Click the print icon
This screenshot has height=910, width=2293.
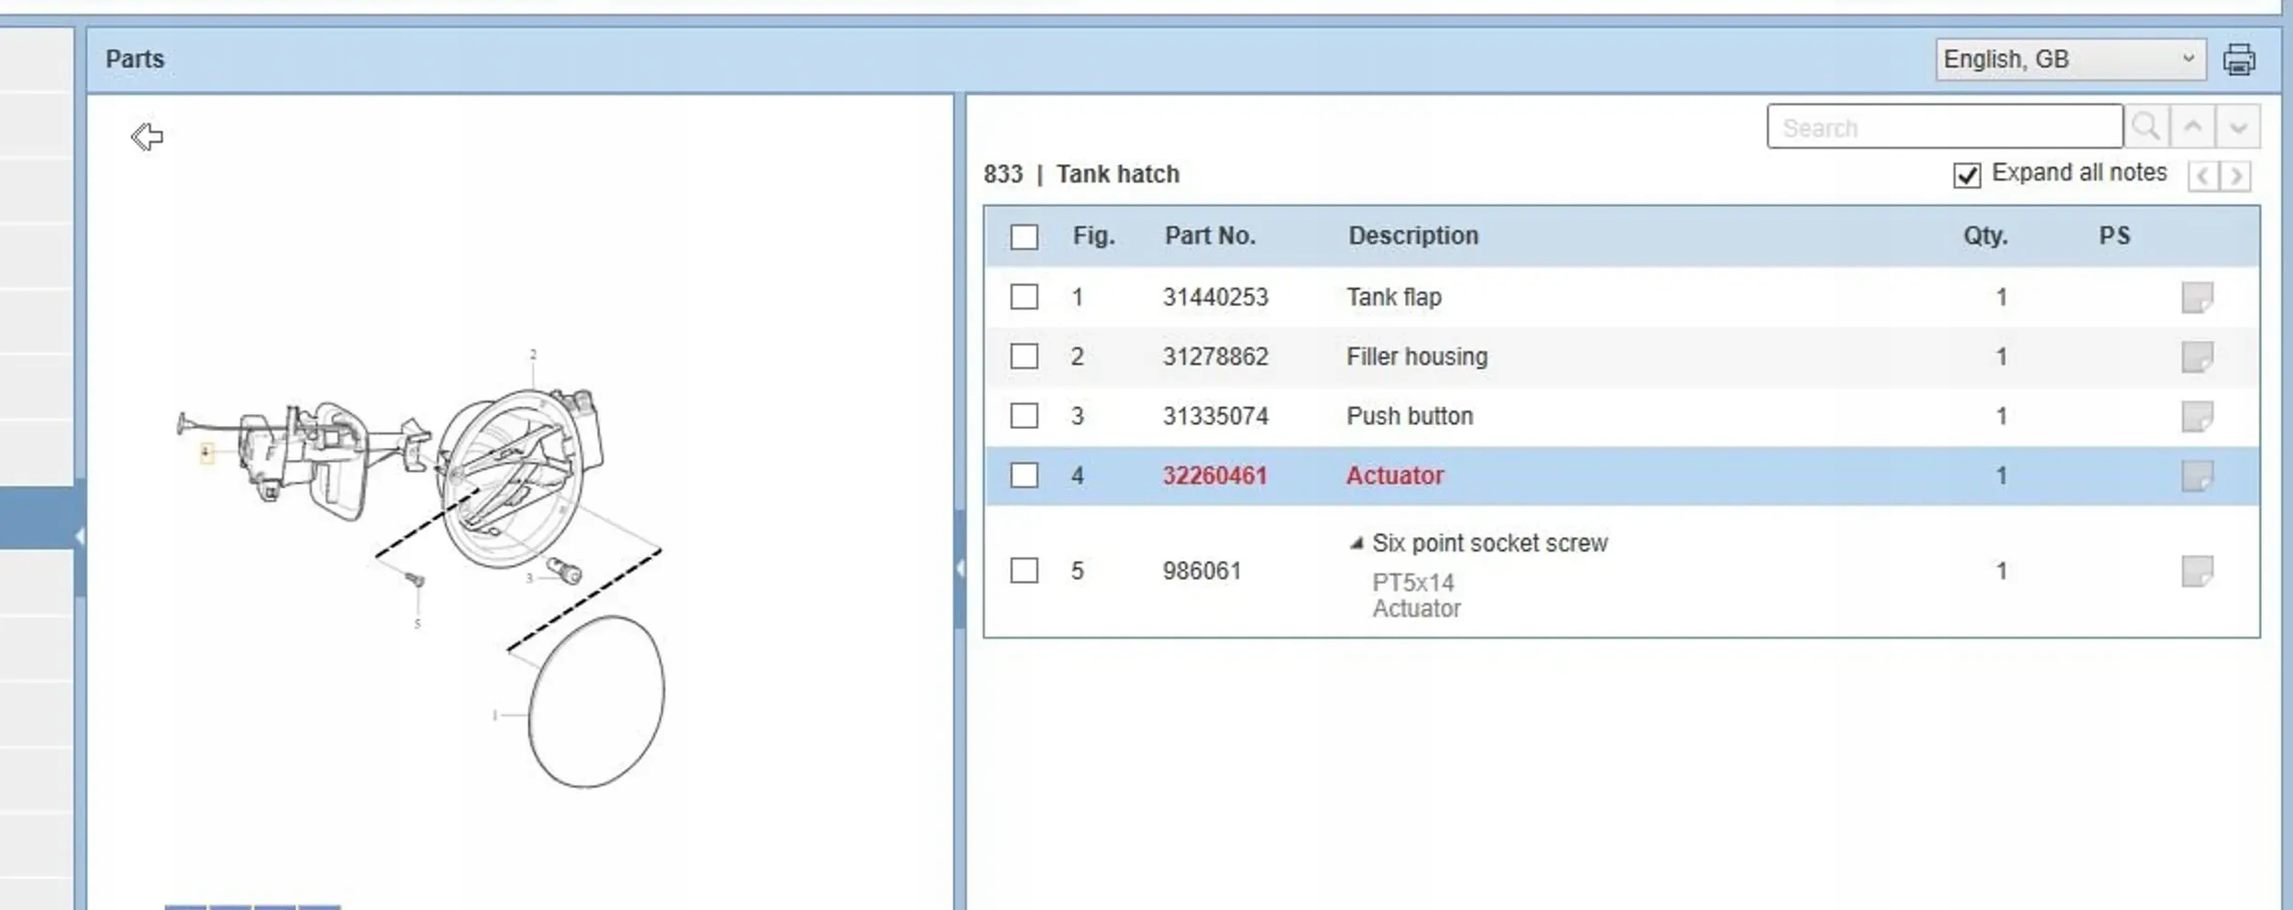(x=2239, y=60)
